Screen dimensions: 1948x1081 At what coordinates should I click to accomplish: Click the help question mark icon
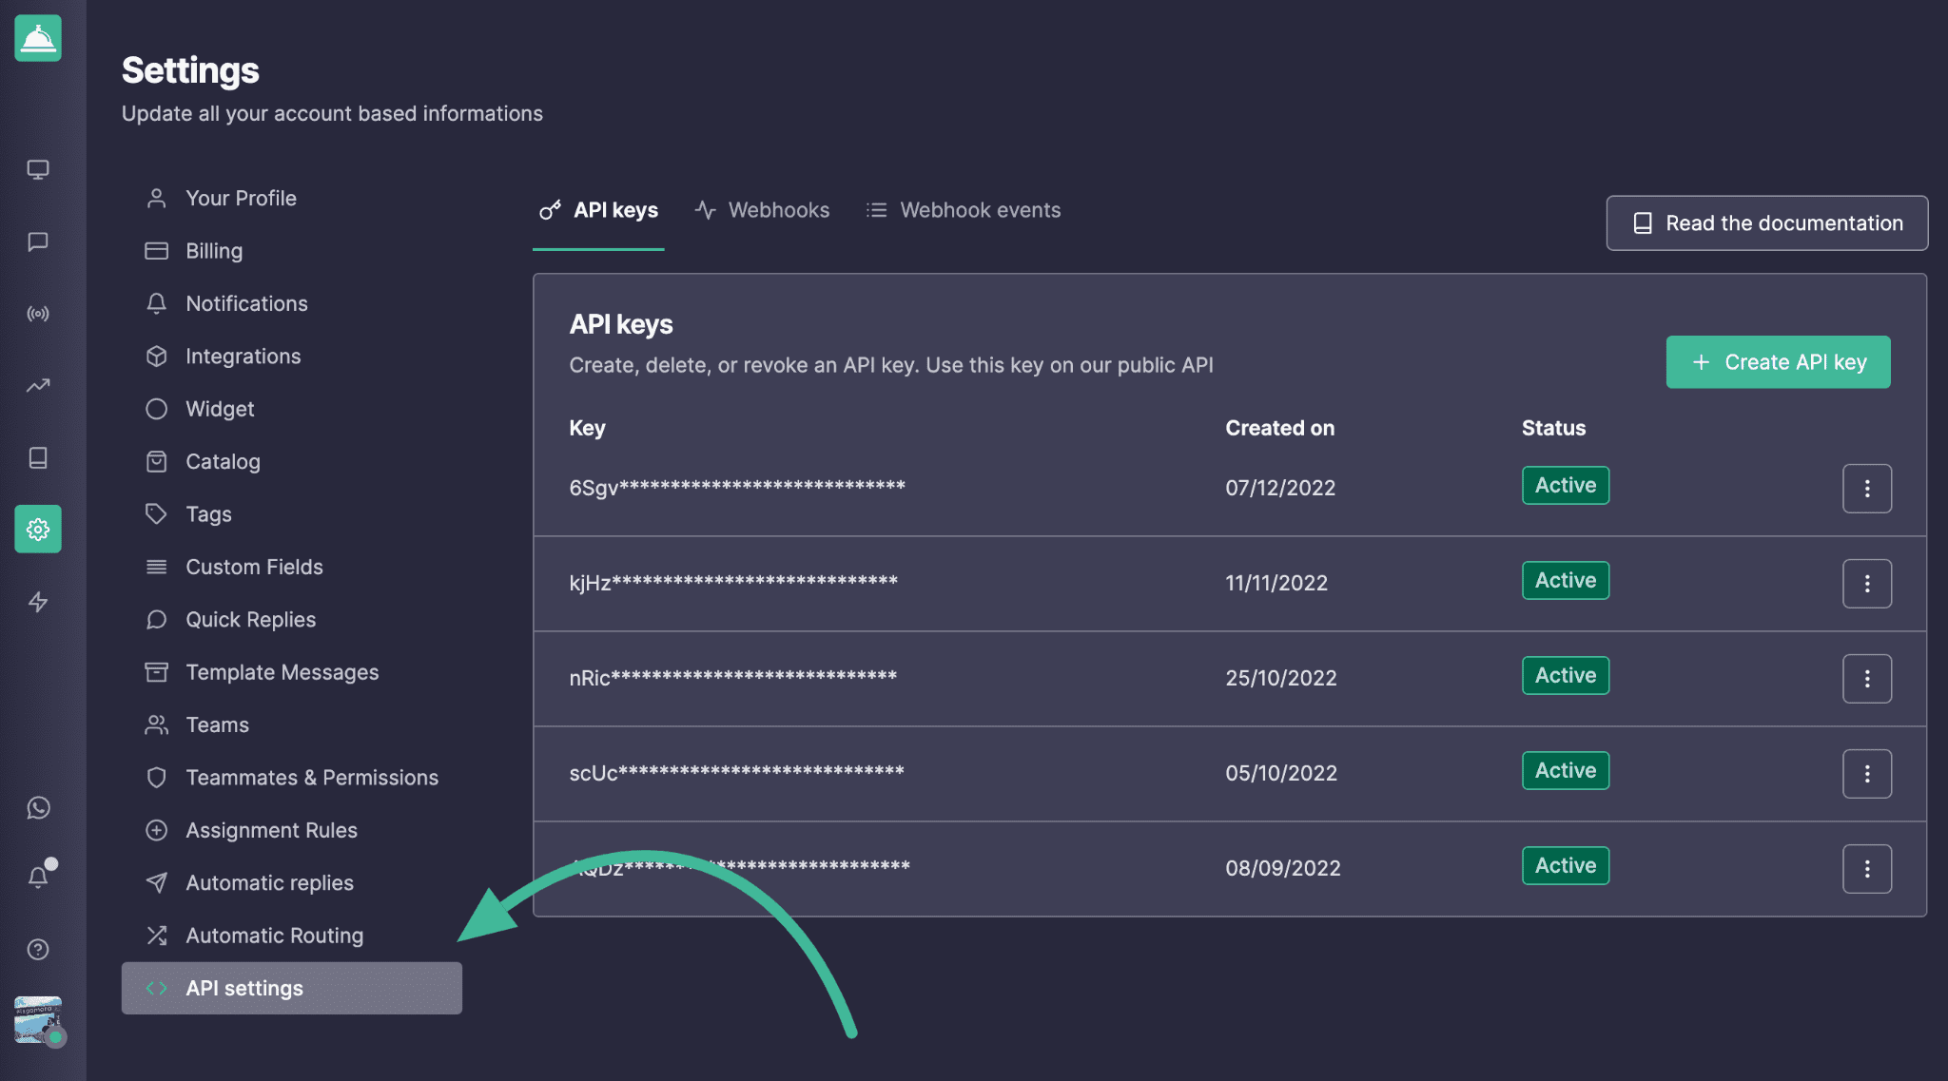click(38, 949)
